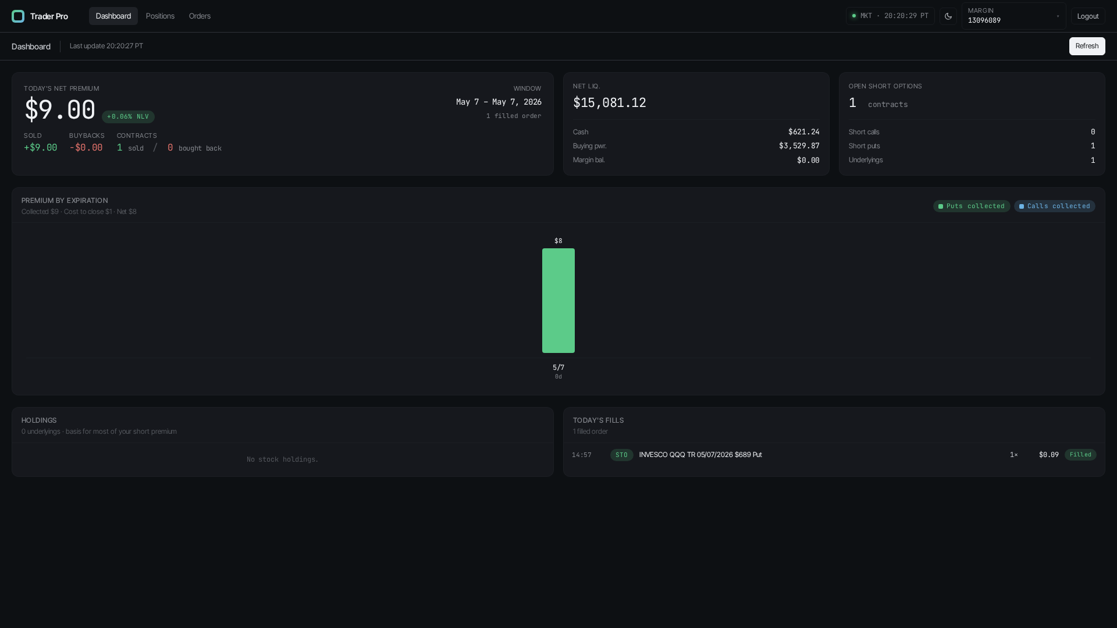Click the $0.09 fill price

[1048, 455]
